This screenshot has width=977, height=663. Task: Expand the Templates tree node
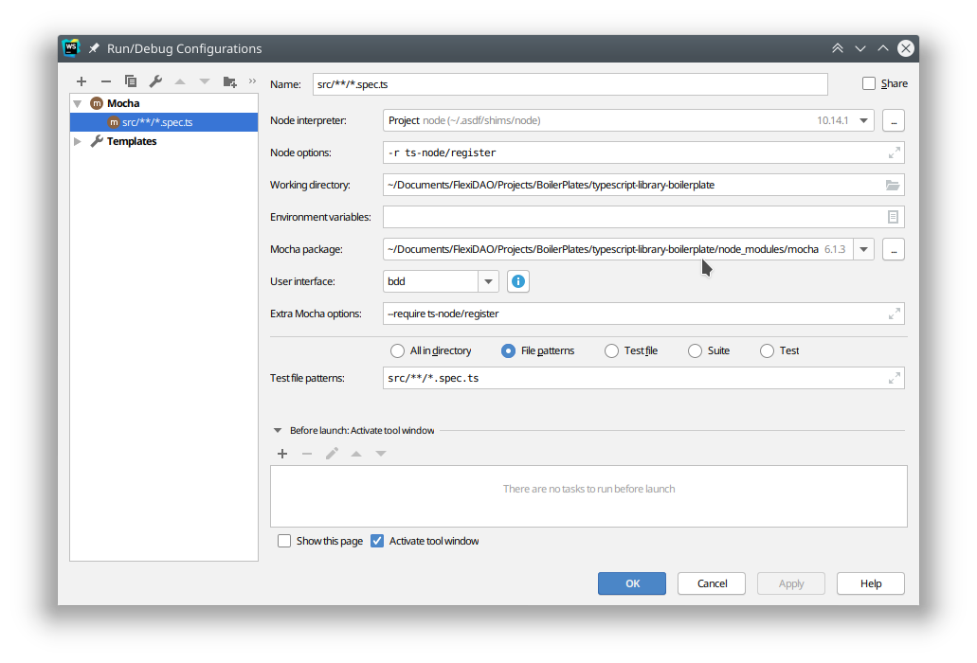78,140
